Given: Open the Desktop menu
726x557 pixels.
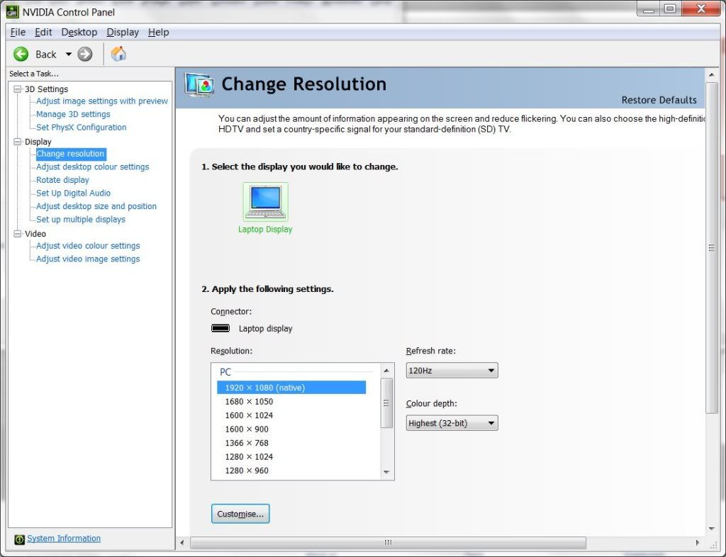Looking at the screenshot, I should [x=79, y=32].
